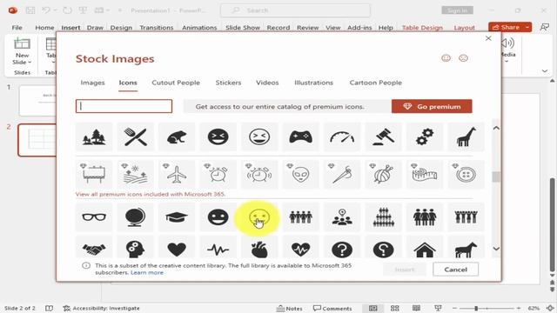Select the gavel icon
This screenshot has width=557, height=313.
383,137
